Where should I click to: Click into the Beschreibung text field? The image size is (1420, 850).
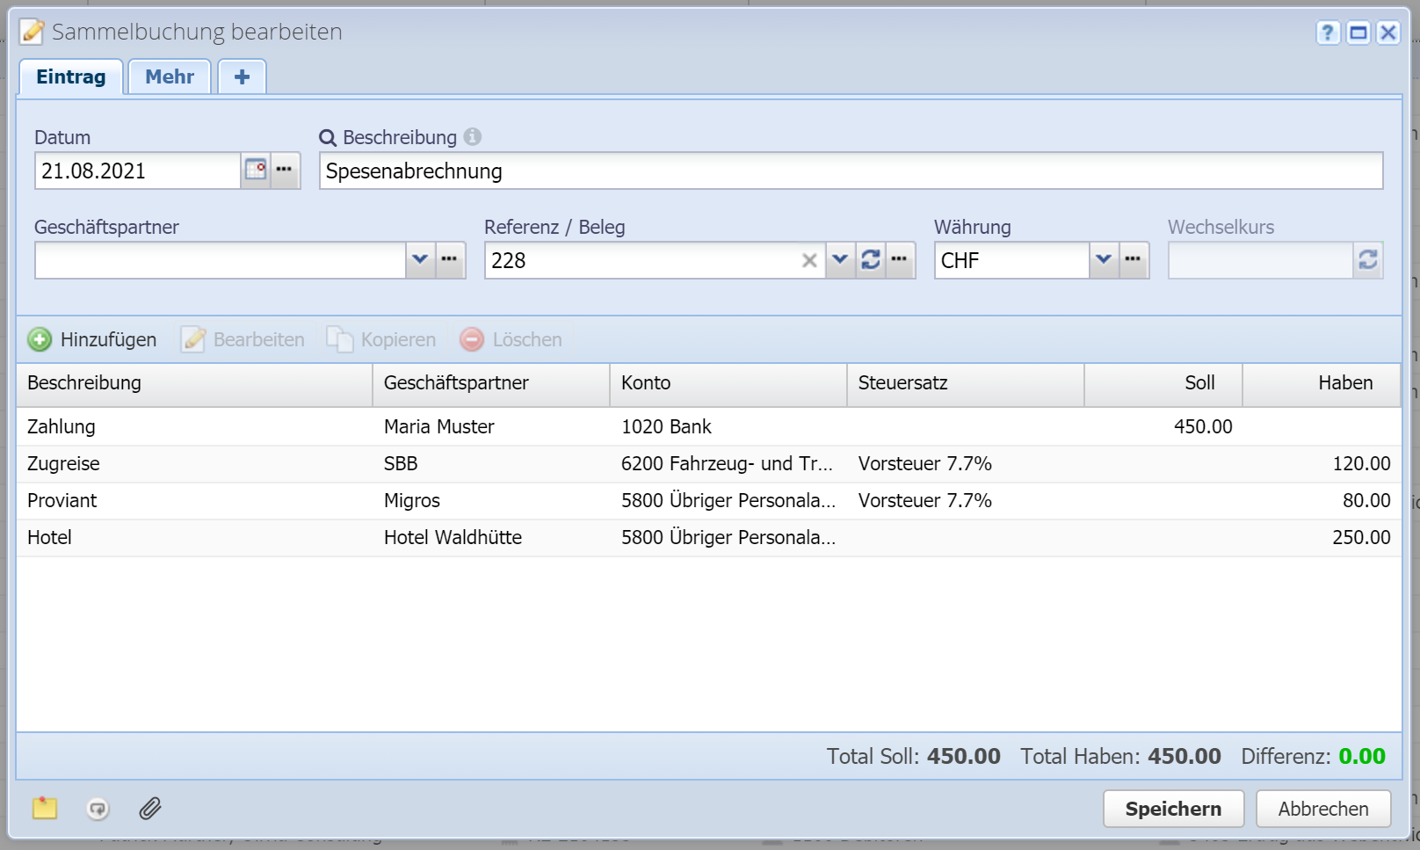(850, 171)
